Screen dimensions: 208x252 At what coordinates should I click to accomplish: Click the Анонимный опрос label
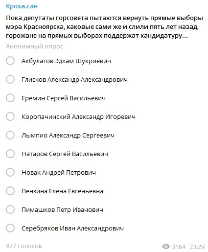[x=34, y=46]
